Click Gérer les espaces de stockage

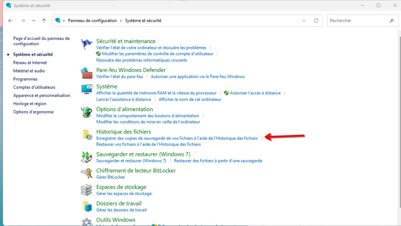click(x=124, y=194)
